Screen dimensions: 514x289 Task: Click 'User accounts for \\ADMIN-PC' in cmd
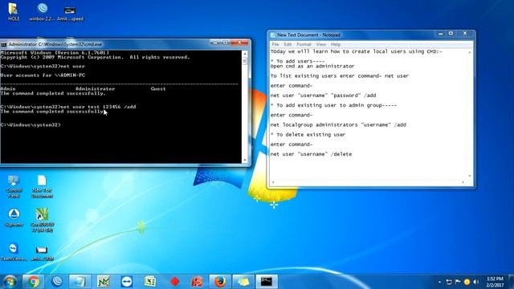point(43,75)
